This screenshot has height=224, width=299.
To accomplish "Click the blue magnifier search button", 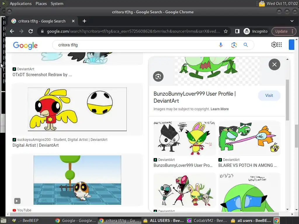I will (246, 45).
